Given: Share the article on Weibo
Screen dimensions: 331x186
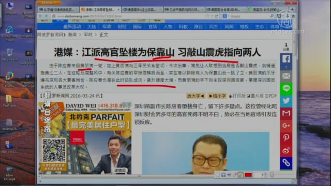Looking at the screenshot, I should (286, 150).
